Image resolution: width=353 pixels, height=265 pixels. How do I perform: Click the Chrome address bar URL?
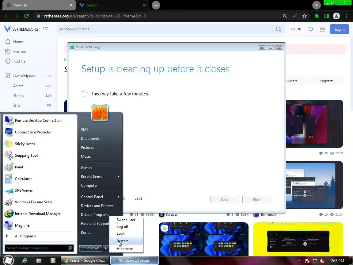tap(95, 16)
